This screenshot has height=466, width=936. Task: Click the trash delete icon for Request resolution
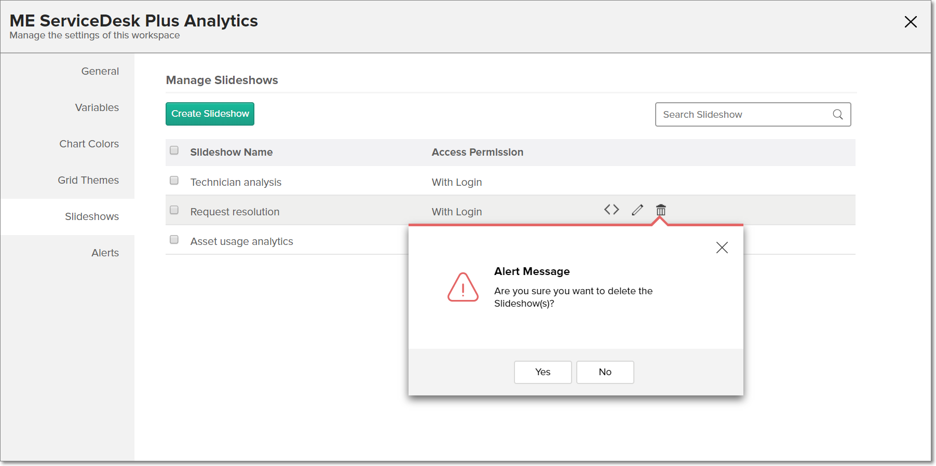[x=660, y=210]
